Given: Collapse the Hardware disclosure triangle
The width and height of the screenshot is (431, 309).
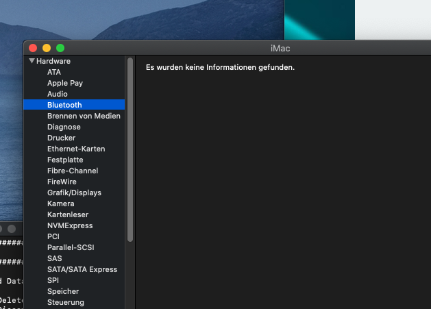Looking at the screenshot, I should 32,61.
